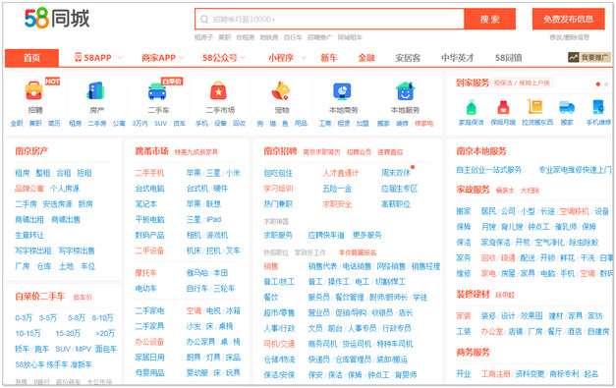
Task: Click the 修改/删除信息 link
Action: click(569, 37)
